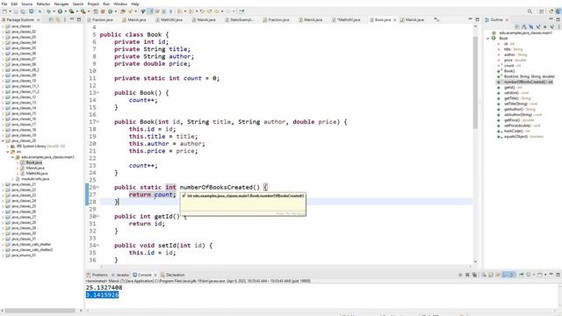Screen dimensions: 562x316
Task: Close the Outline view
Action: point(507,19)
